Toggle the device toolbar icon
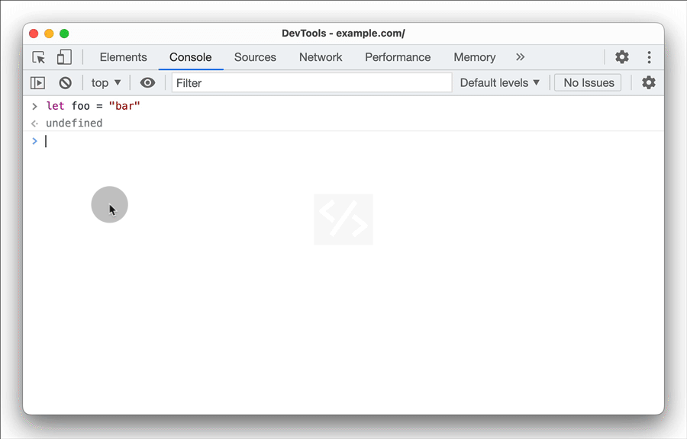The width and height of the screenshot is (687, 439). tap(64, 57)
